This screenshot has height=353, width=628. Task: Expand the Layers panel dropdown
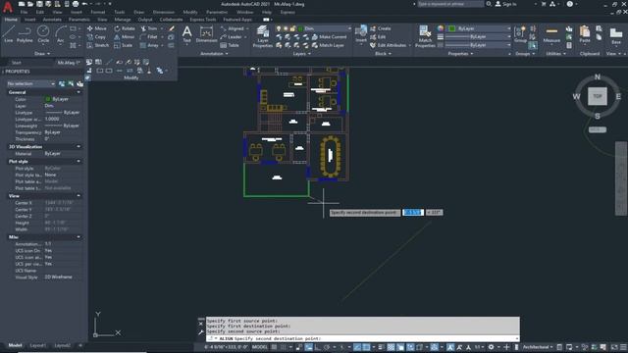click(x=301, y=54)
